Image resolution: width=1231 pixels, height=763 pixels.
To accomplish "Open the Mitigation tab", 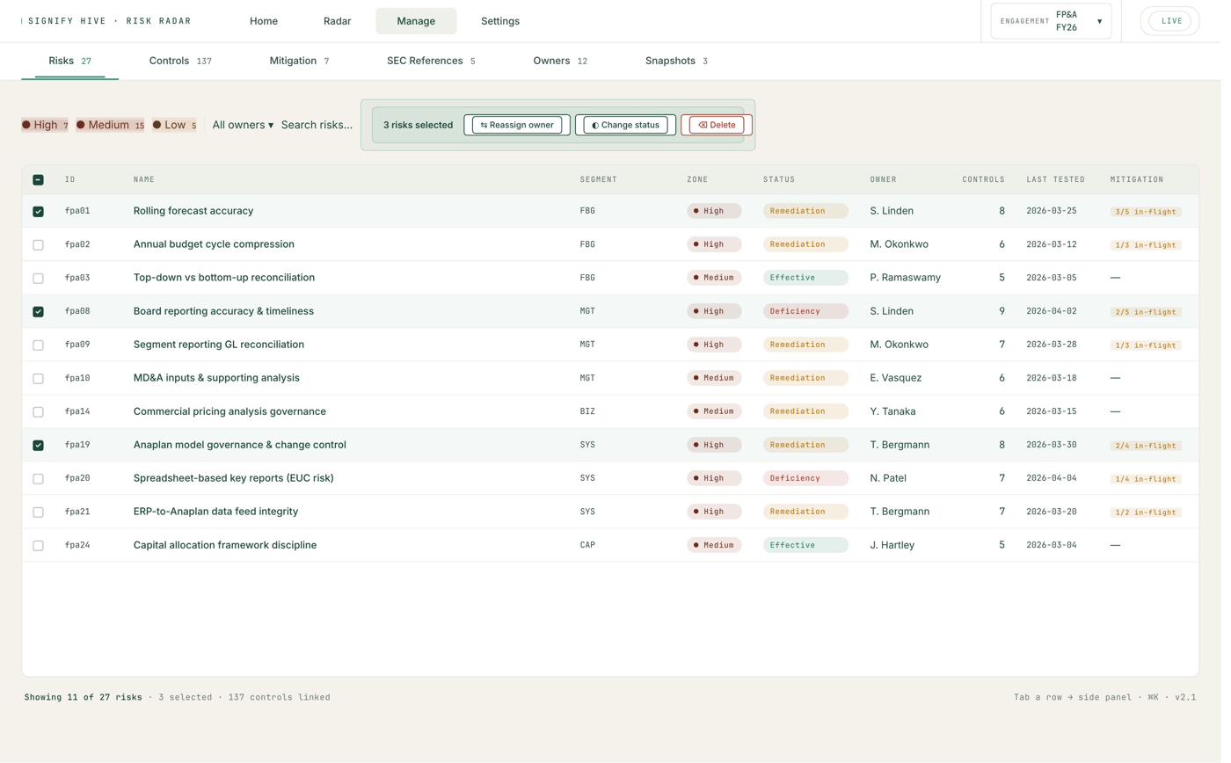I will coord(302,61).
